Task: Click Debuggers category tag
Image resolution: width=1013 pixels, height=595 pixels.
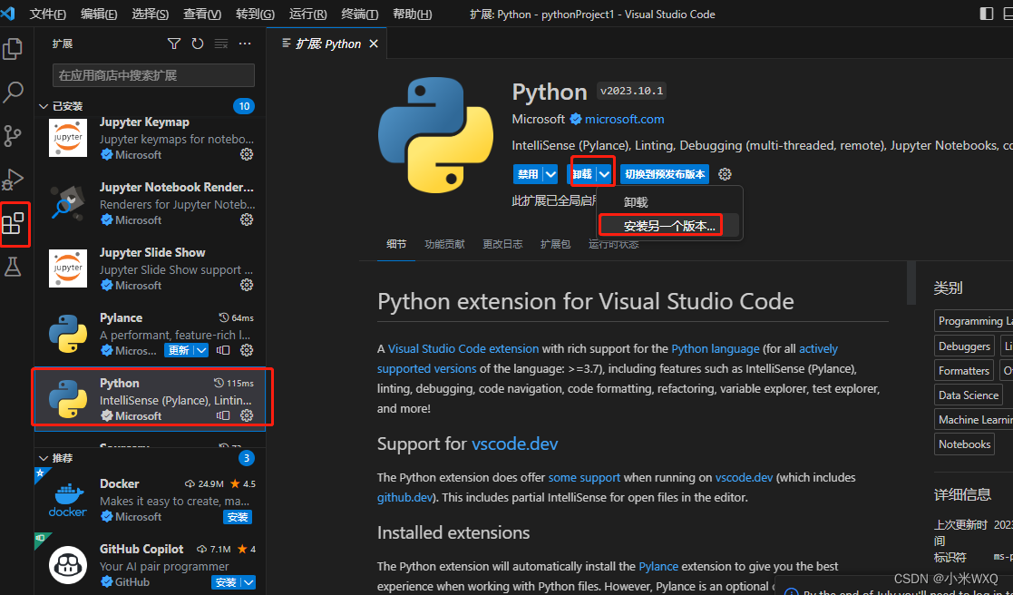Action: [964, 346]
